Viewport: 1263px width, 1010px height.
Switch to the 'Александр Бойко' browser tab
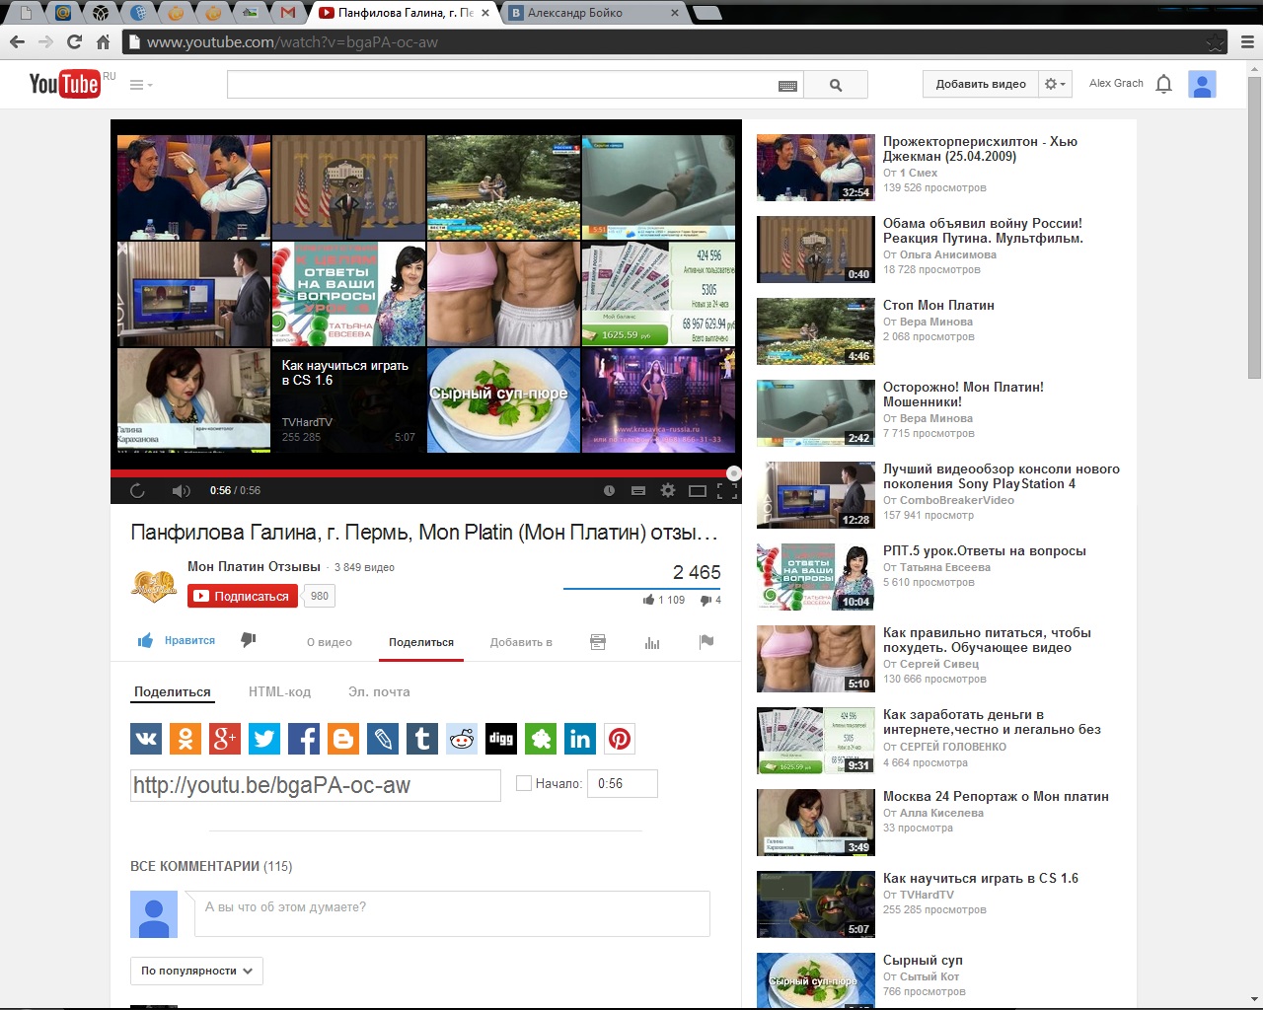point(594,13)
